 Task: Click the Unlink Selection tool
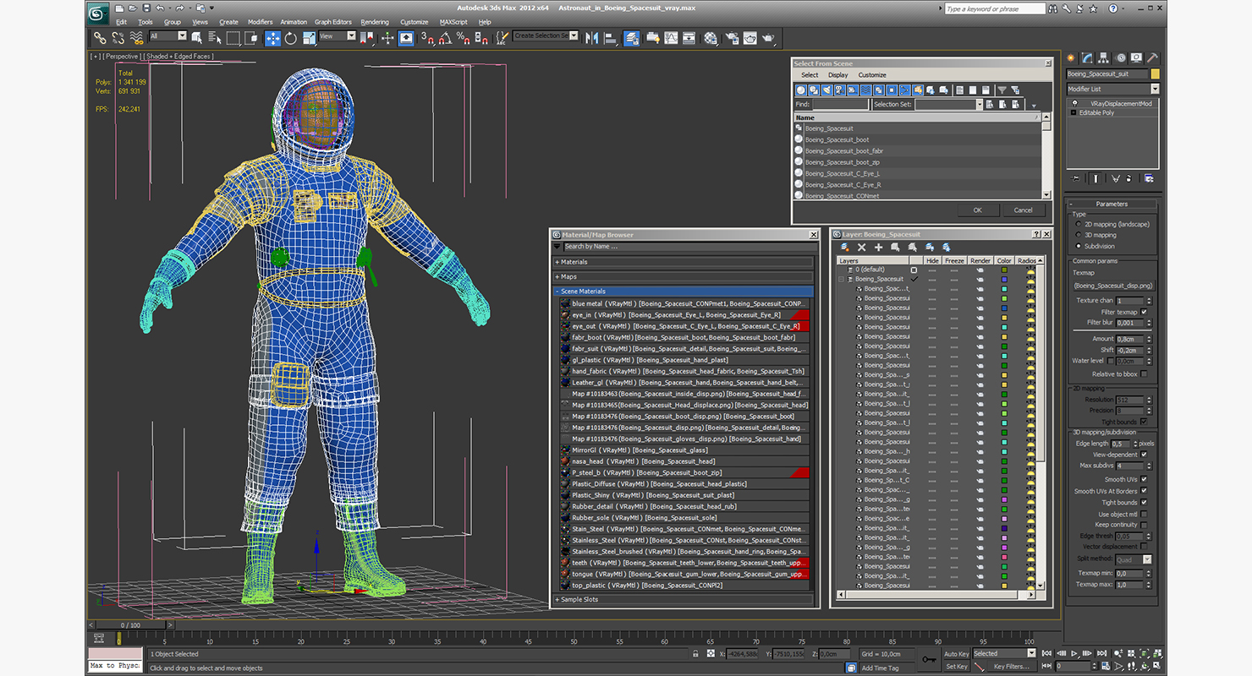tap(118, 38)
